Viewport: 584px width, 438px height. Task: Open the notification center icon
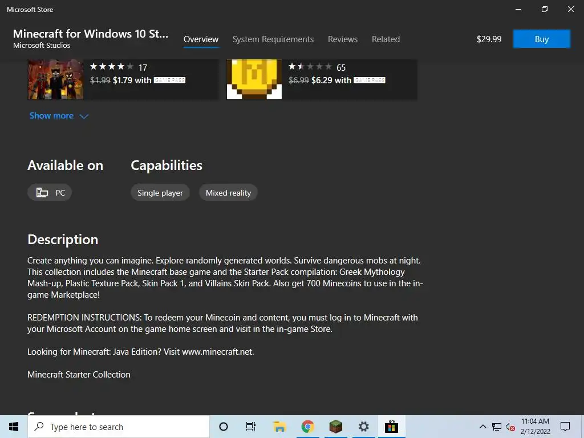(565, 427)
